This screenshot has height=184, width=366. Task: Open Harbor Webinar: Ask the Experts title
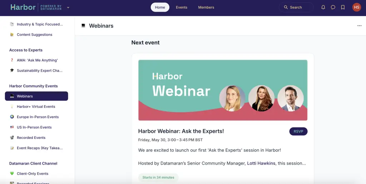(181, 131)
